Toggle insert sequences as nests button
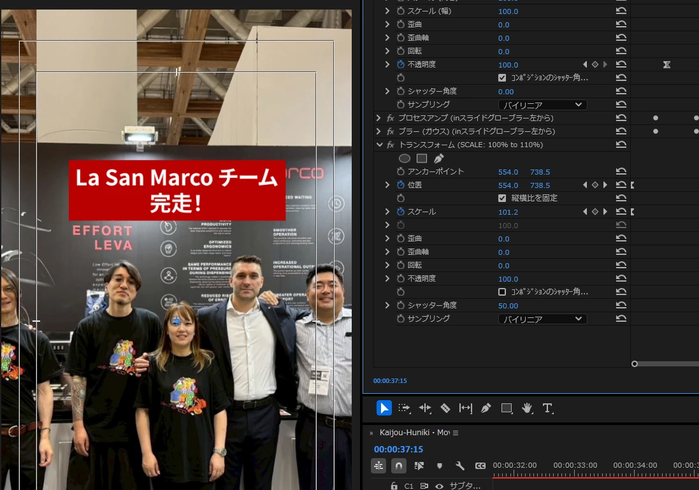Viewport: 699px width, 490px height. (378, 466)
